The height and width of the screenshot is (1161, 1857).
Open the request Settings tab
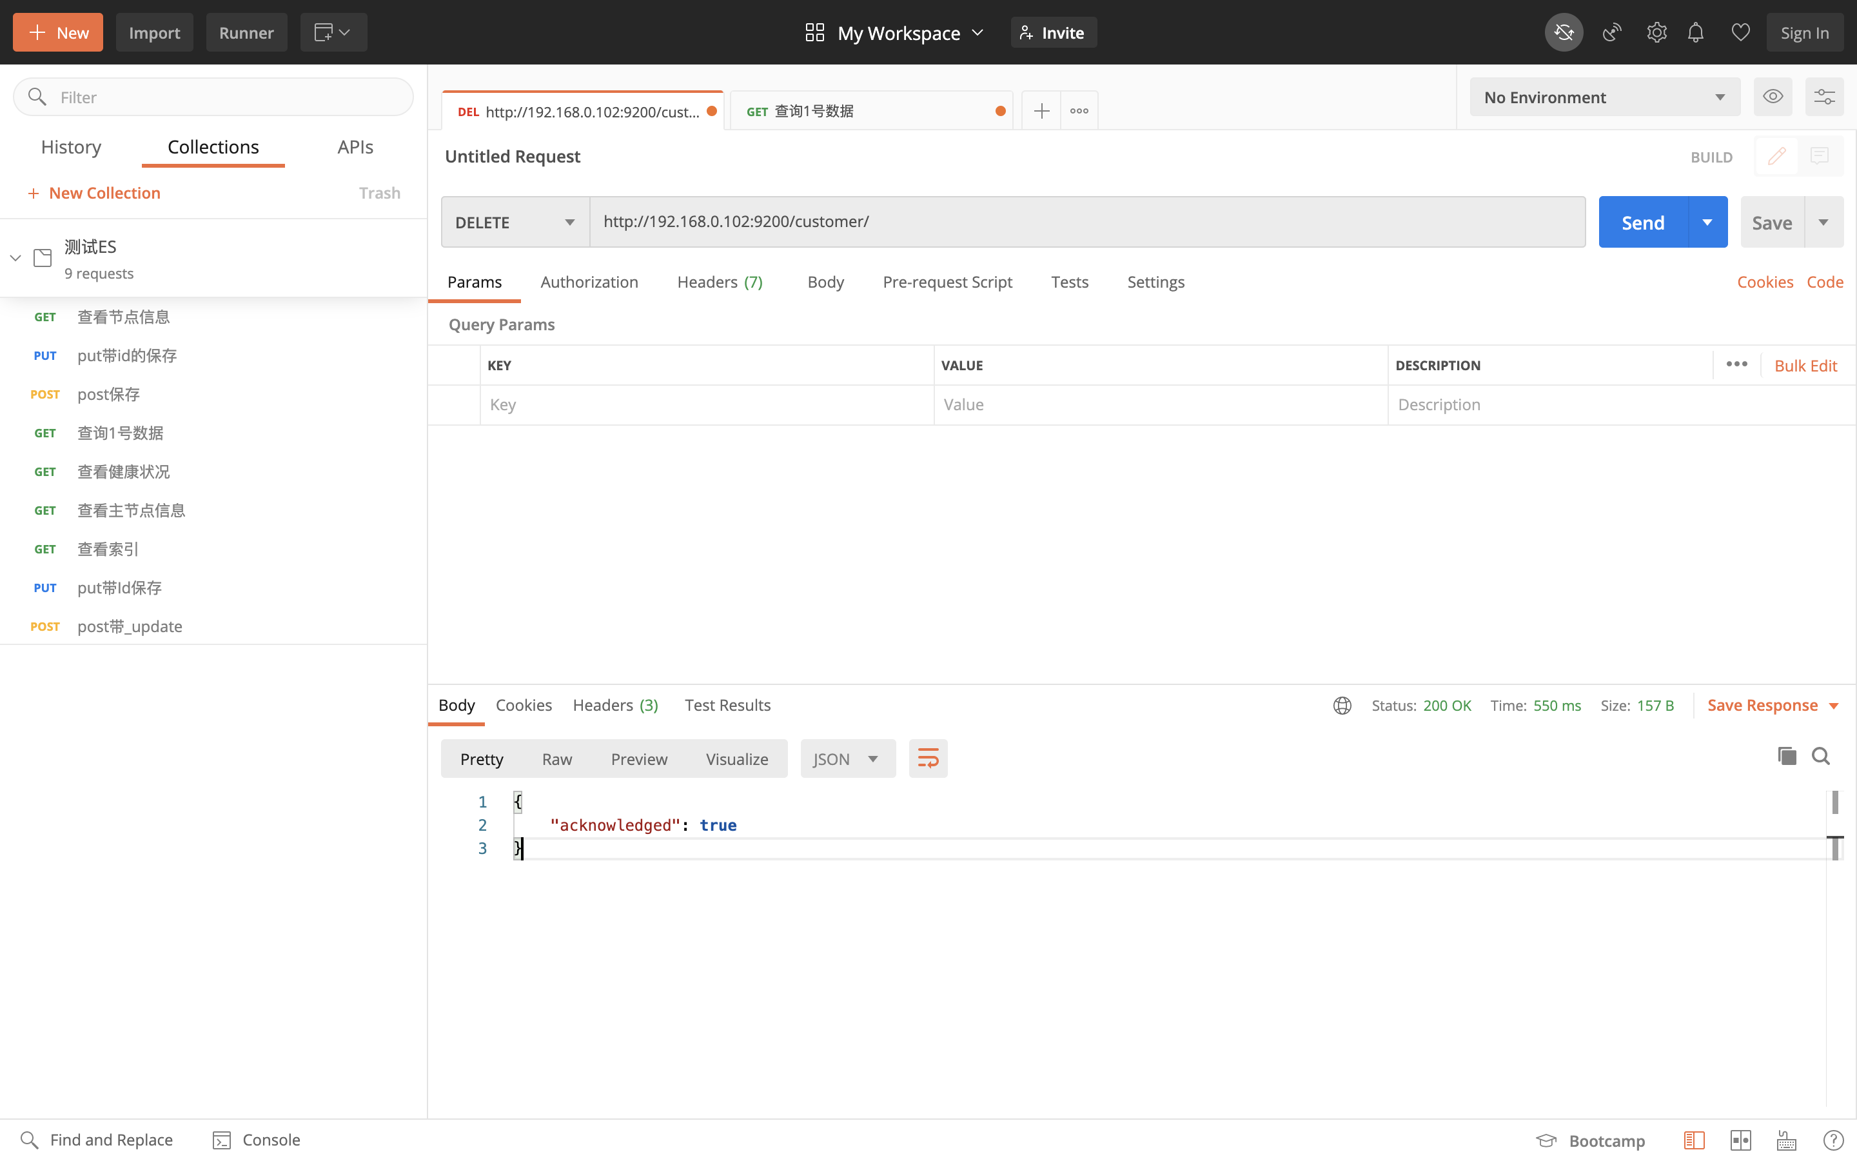1155,282
